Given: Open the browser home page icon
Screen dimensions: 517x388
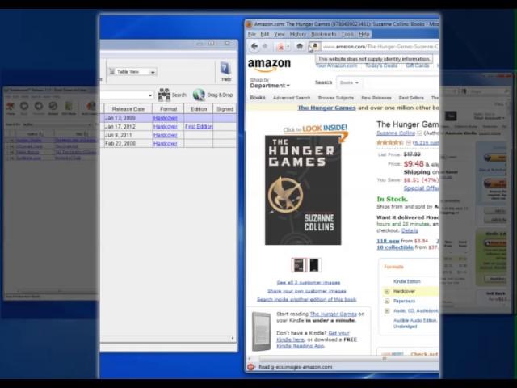Looking at the screenshot, I should click(x=300, y=47).
